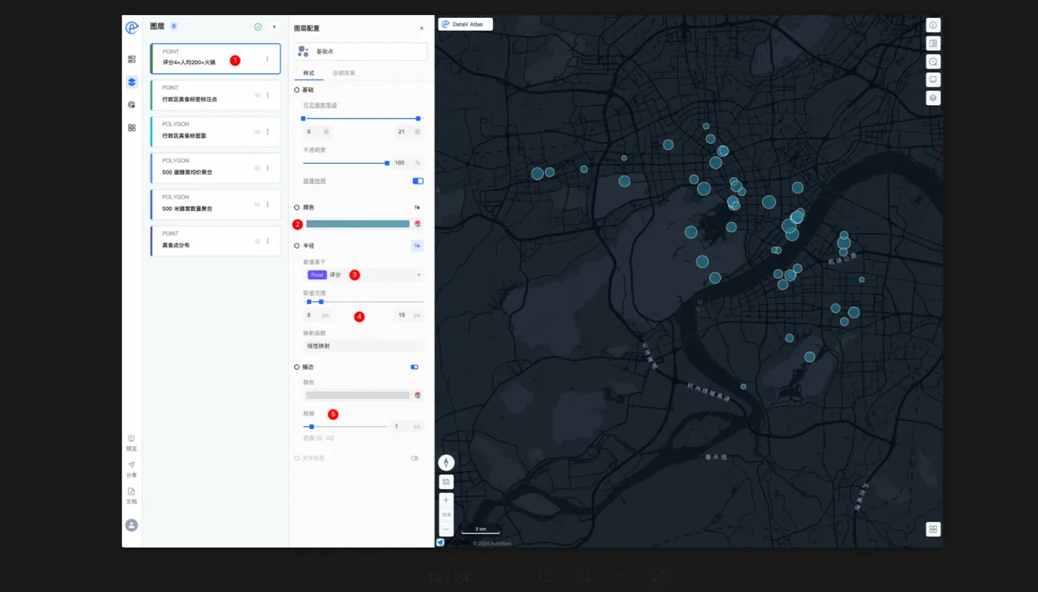Viewport: 1038px width, 592px height.
Task: Click the radius minimum field showing 5
Action: 317,315
